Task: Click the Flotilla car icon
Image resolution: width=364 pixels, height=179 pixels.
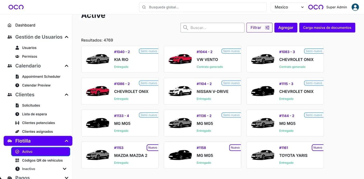Action: point(10,141)
